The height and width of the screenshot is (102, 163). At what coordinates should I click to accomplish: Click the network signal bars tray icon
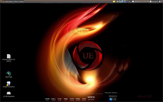[x=127, y=2]
